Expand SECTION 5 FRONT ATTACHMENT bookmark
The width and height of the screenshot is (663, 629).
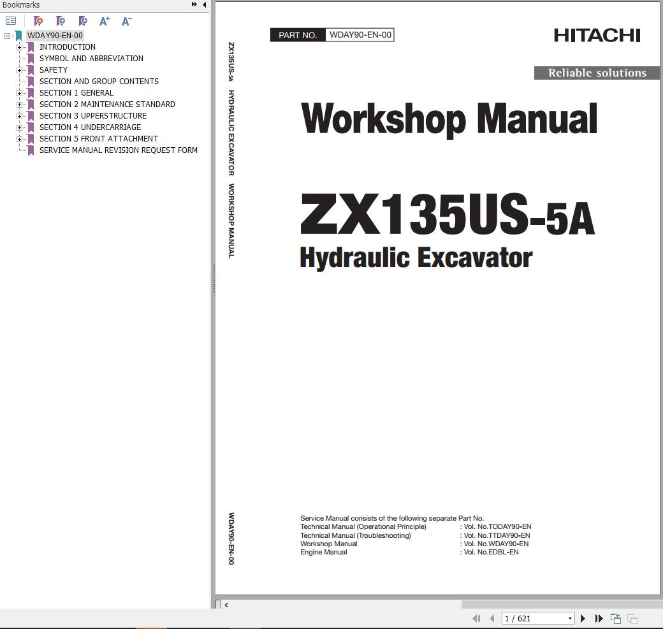[20, 139]
